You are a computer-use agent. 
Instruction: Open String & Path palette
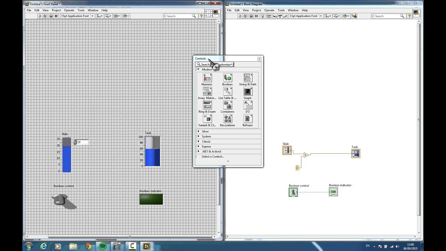point(247,80)
